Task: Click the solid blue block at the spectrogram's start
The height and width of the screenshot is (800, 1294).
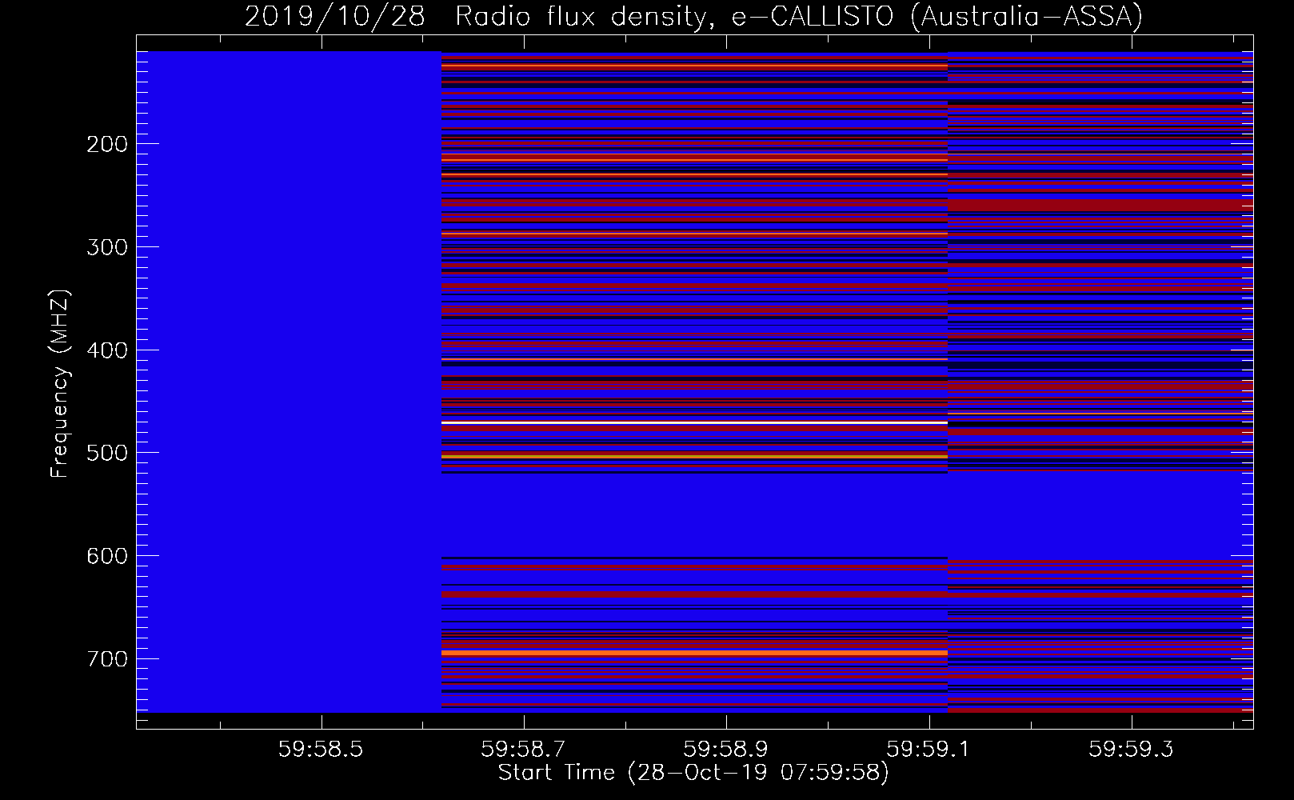Action: point(289,382)
